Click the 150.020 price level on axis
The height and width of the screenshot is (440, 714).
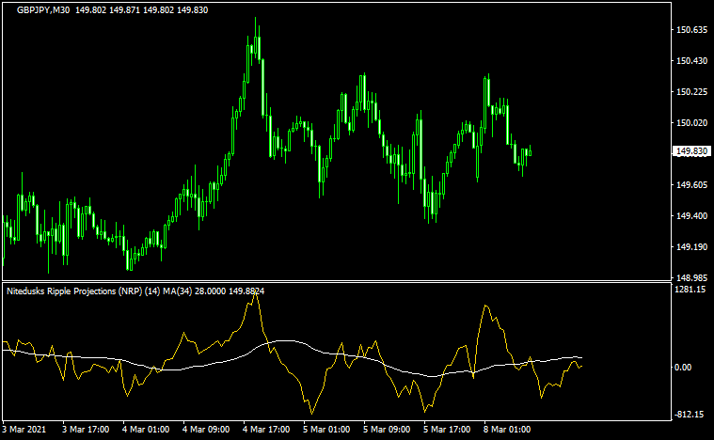690,123
